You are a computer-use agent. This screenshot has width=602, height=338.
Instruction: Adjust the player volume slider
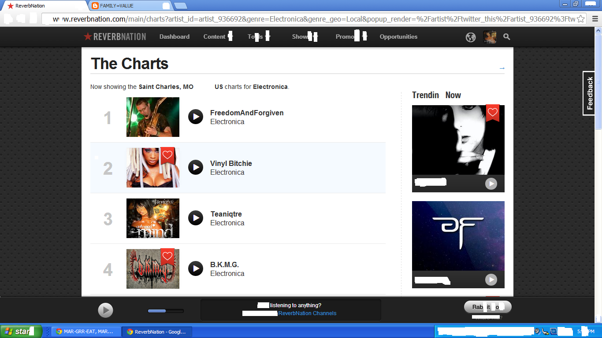[x=166, y=311]
